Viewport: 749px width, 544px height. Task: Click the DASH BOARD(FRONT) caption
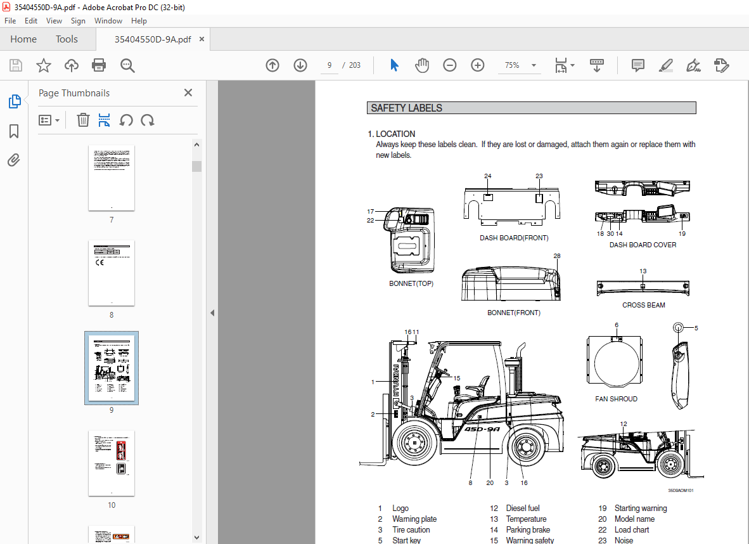pos(514,238)
